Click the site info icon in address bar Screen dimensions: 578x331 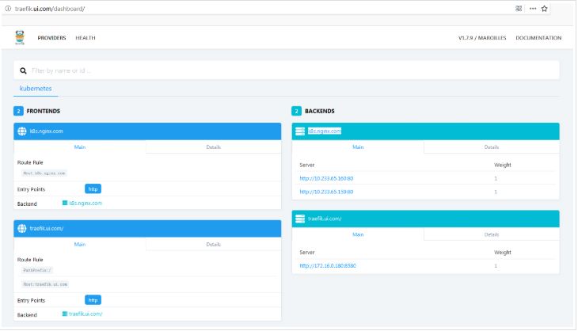tap(8, 9)
